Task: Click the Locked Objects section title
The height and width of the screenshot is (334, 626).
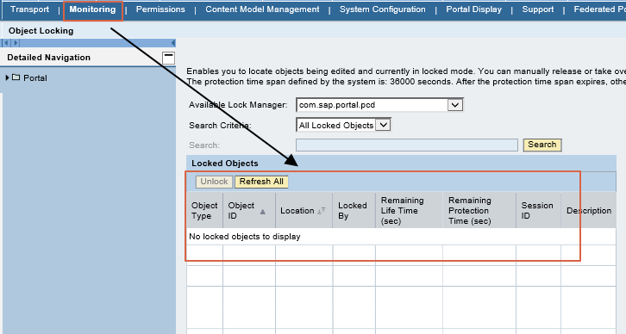Action: (x=225, y=163)
